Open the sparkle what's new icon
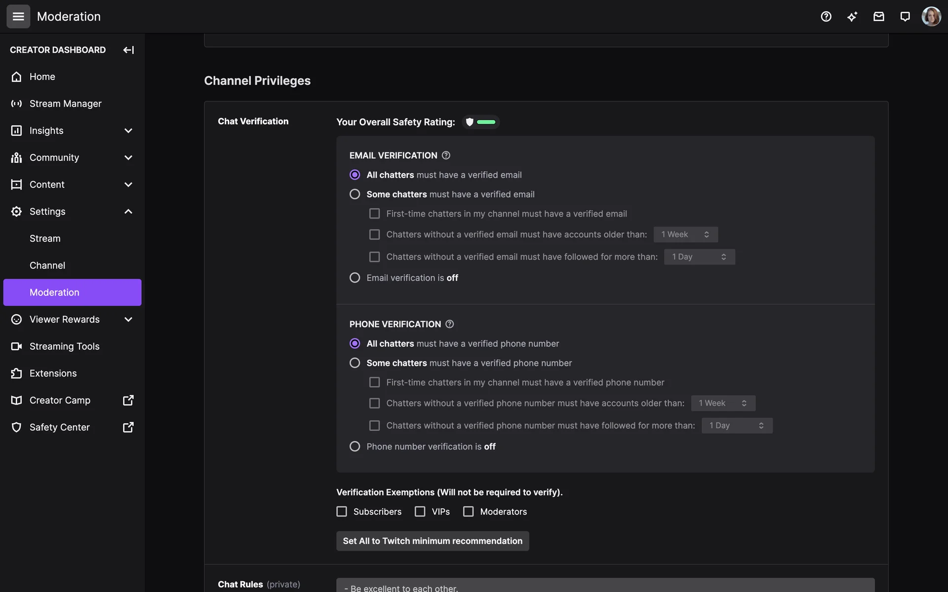The image size is (948, 592). [x=852, y=17]
